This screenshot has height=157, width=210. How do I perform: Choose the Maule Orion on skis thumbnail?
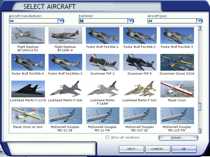[28, 116]
